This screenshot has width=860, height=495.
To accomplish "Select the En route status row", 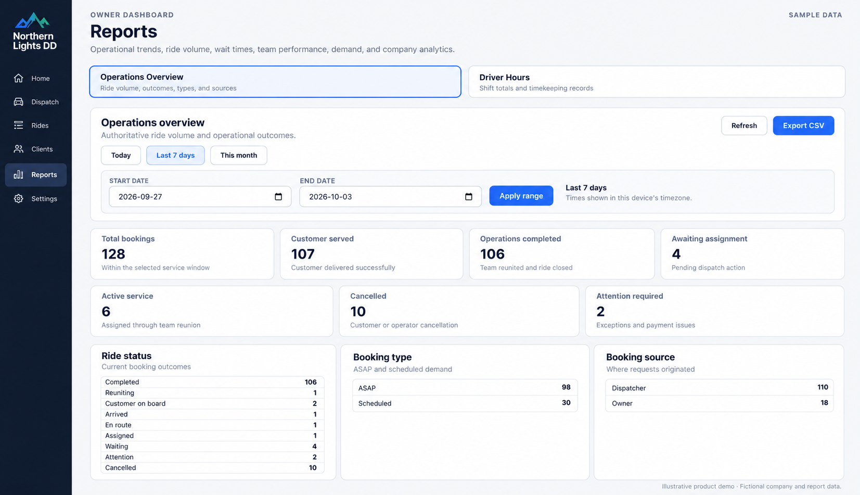I will 212,425.
